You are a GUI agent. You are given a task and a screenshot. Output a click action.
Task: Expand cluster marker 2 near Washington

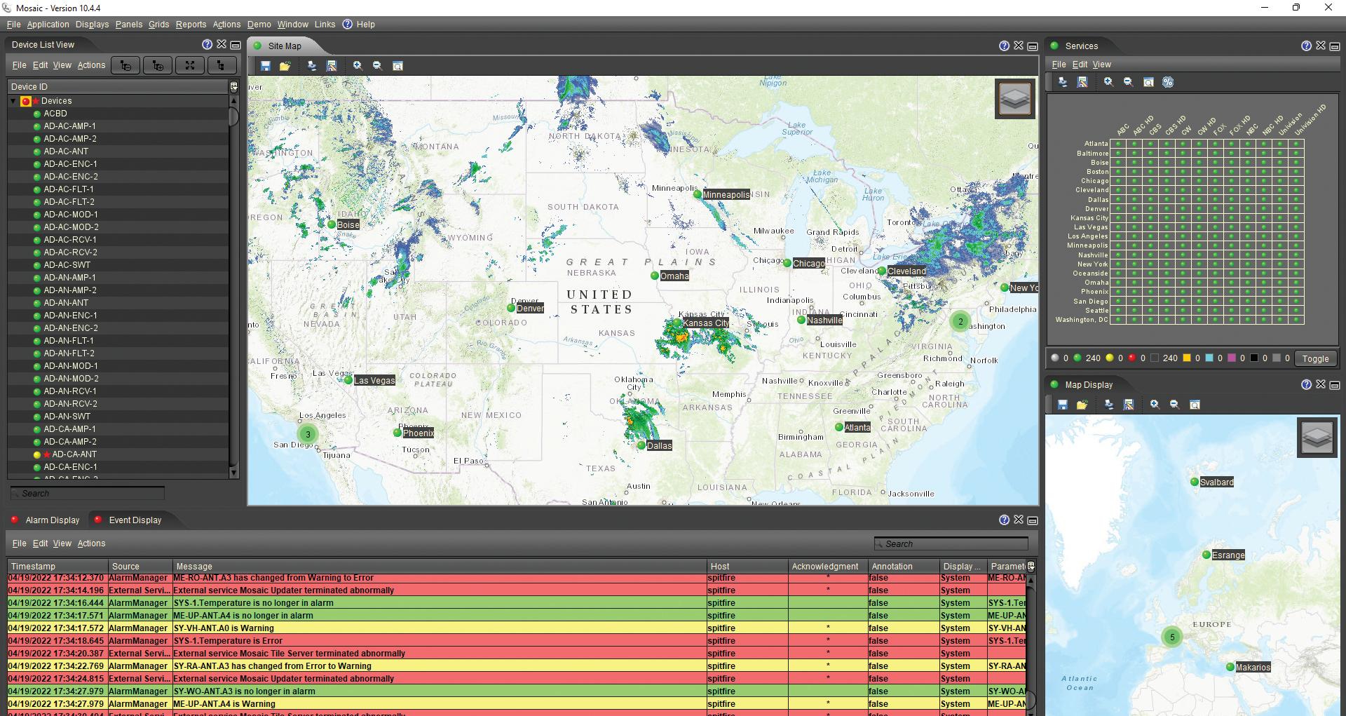960,321
